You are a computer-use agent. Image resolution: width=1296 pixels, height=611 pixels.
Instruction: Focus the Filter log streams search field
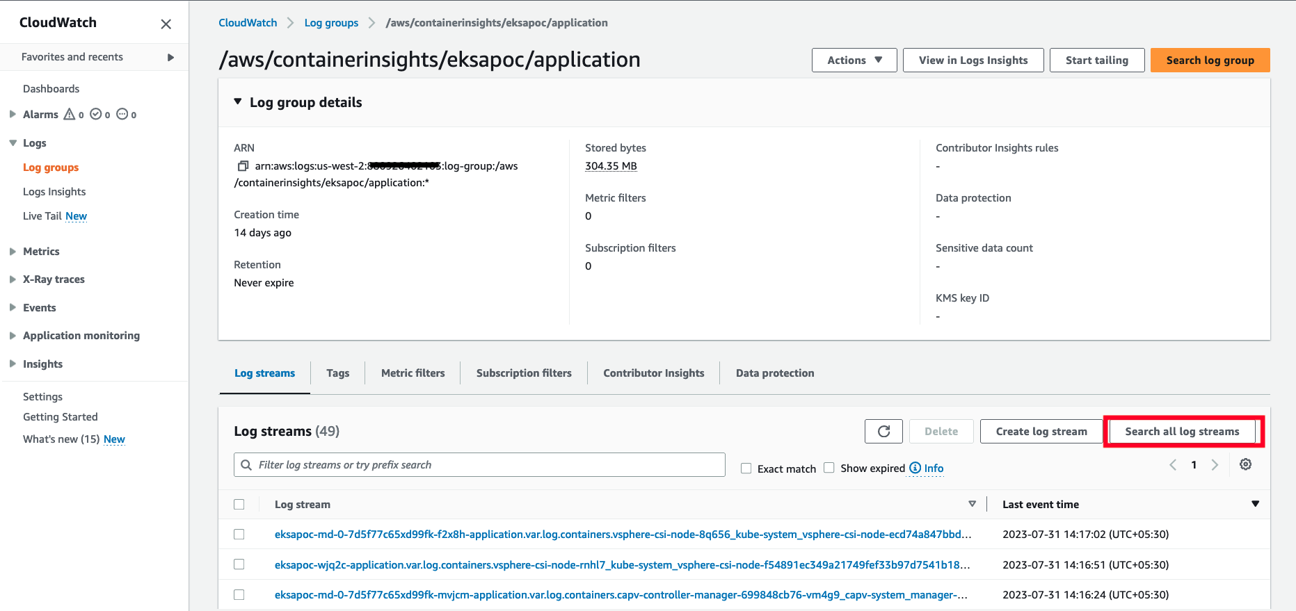480,465
